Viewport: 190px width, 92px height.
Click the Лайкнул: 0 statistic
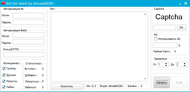pyautogui.click(x=34, y=87)
